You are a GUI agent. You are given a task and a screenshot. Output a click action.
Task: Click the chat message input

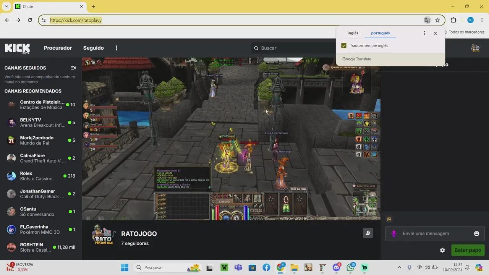[435, 233]
